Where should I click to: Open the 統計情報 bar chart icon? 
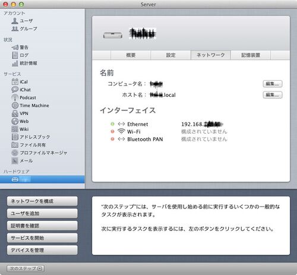(15, 63)
